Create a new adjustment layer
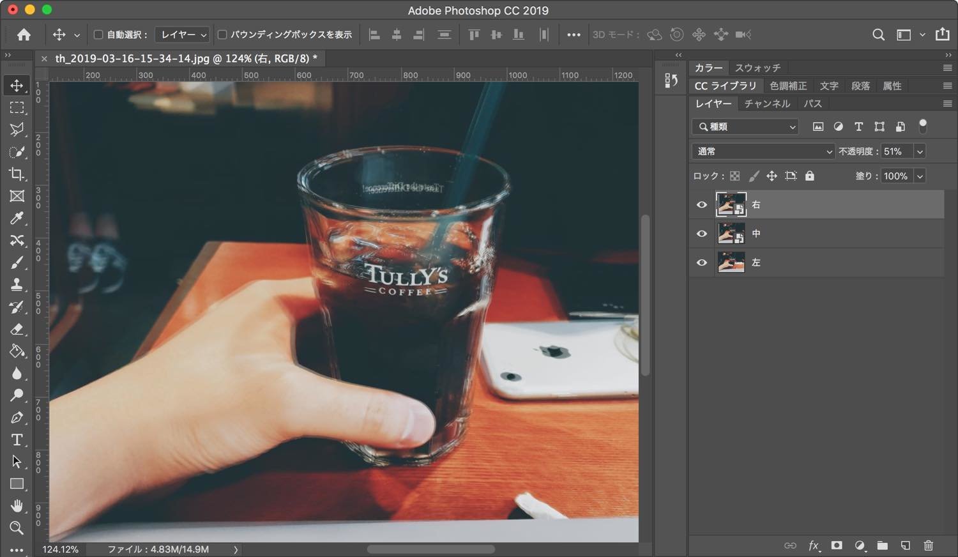958x557 pixels. coord(860,546)
